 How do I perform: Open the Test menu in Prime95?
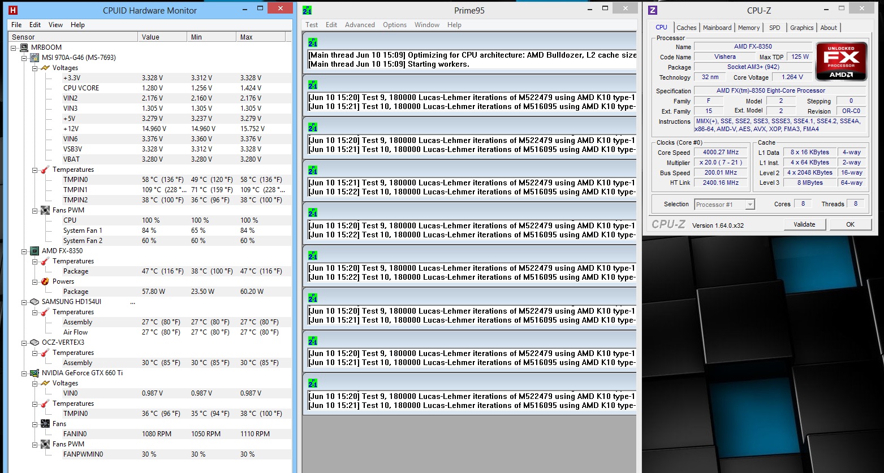(312, 25)
